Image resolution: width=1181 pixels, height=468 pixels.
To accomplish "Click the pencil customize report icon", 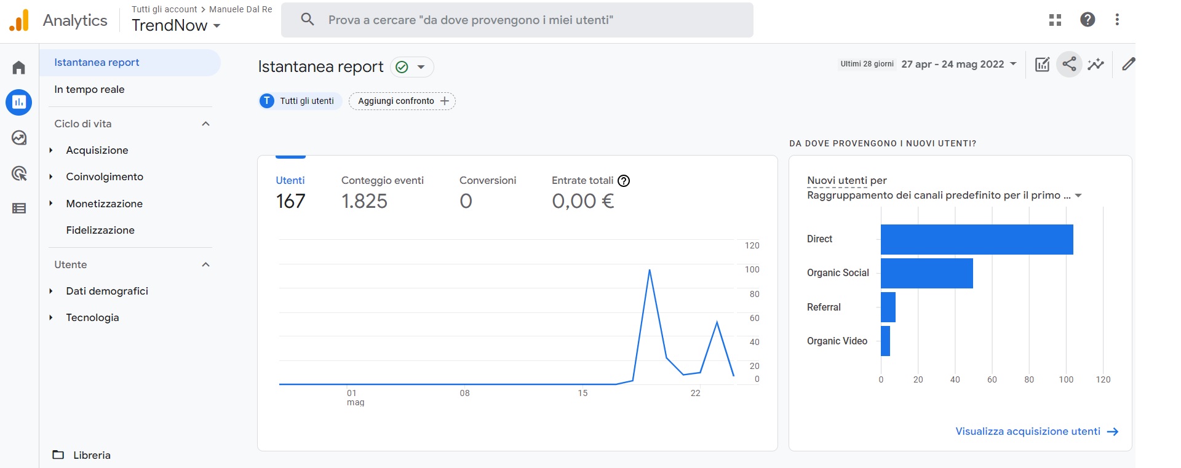I will pos(1128,64).
